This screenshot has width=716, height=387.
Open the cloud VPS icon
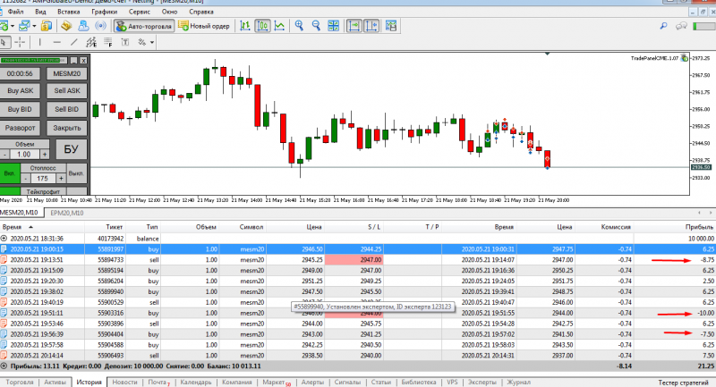coord(83,26)
